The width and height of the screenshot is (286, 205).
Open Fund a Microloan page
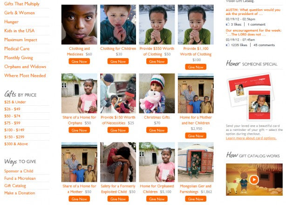click(x=20, y=178)
